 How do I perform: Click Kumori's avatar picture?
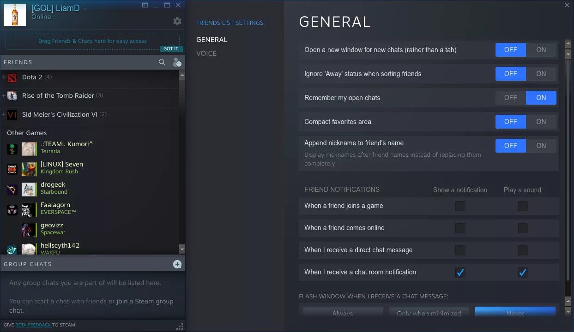[29, 149]
